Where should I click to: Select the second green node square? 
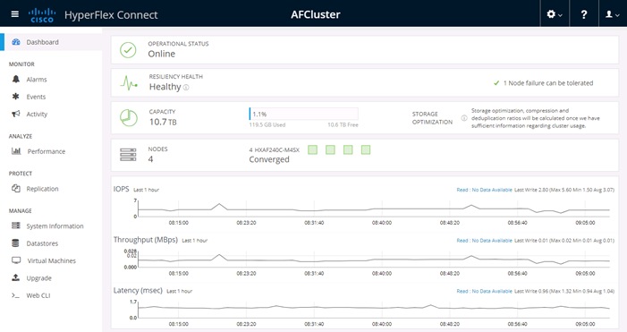click(x=330, y=150)
